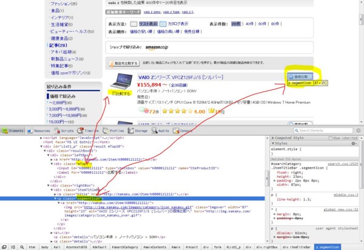Viewport: 364px width, 250px height.
Task: Click the VAIO laptop thumbnail image
Action: (x=121, y=81)
